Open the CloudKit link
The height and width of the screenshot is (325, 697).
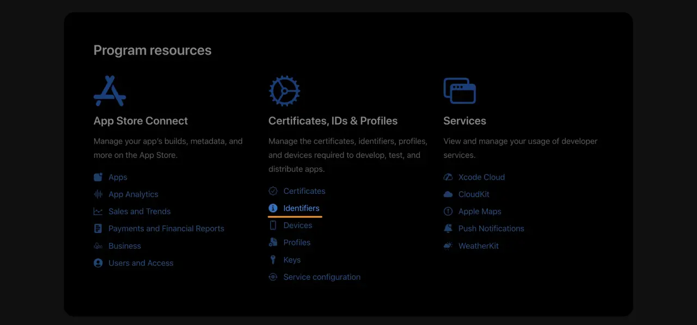coord(474,194)
